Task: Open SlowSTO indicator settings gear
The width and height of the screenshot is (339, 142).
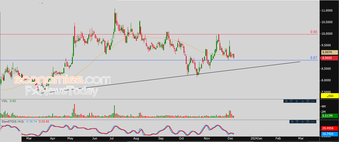Action: (308, 122)
